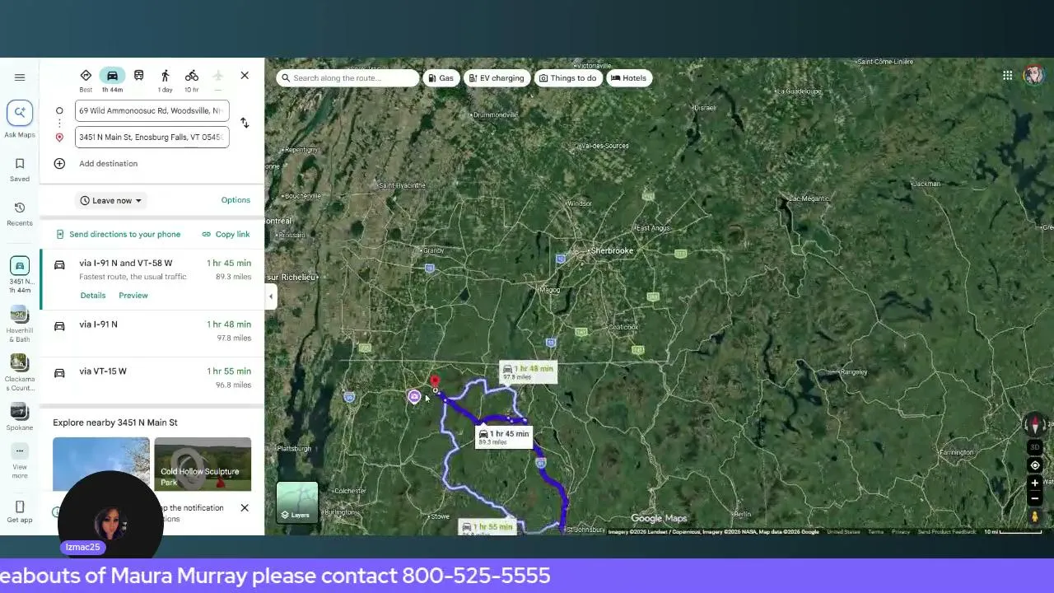Click the starting point address field
The width and height of the screenshot is (1054, 593).
[152, 110]
